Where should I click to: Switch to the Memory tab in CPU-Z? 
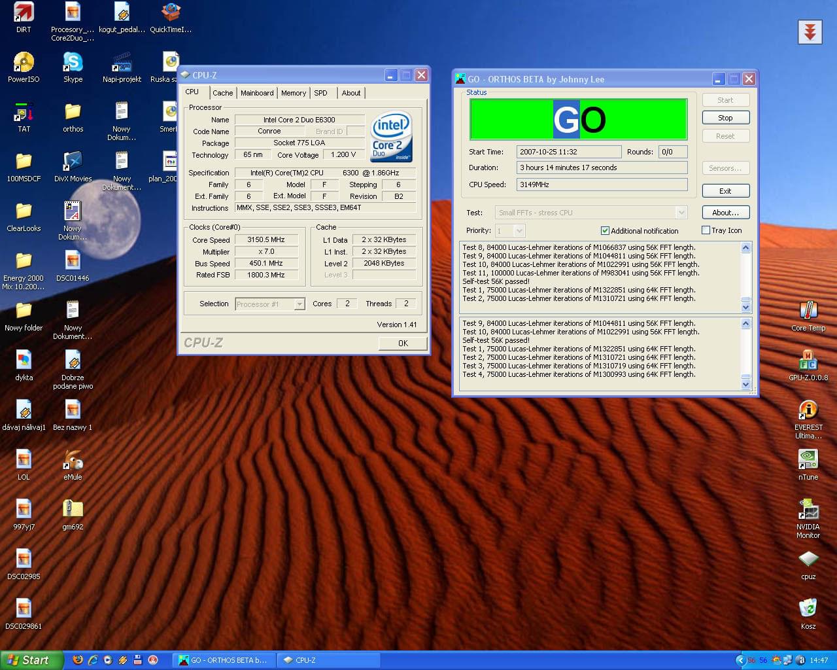[294, 93]
